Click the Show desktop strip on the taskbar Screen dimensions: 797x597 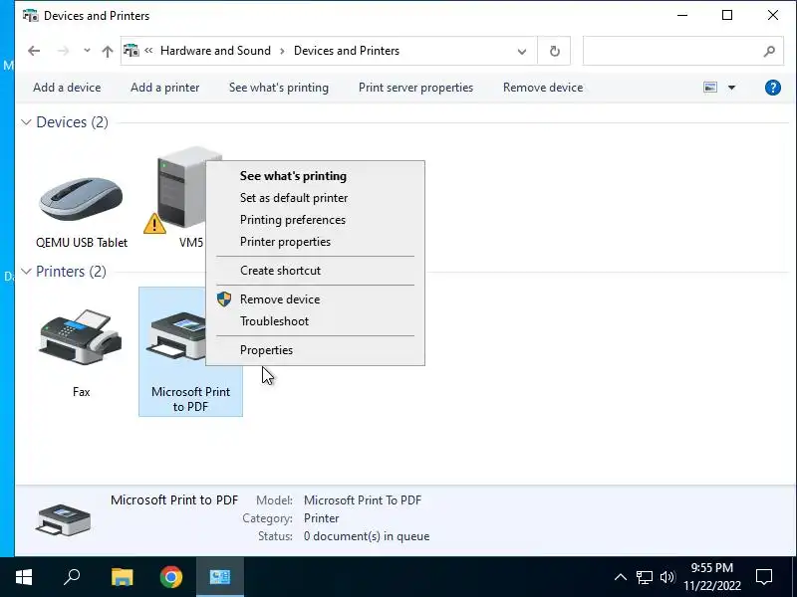pos(794,577)
